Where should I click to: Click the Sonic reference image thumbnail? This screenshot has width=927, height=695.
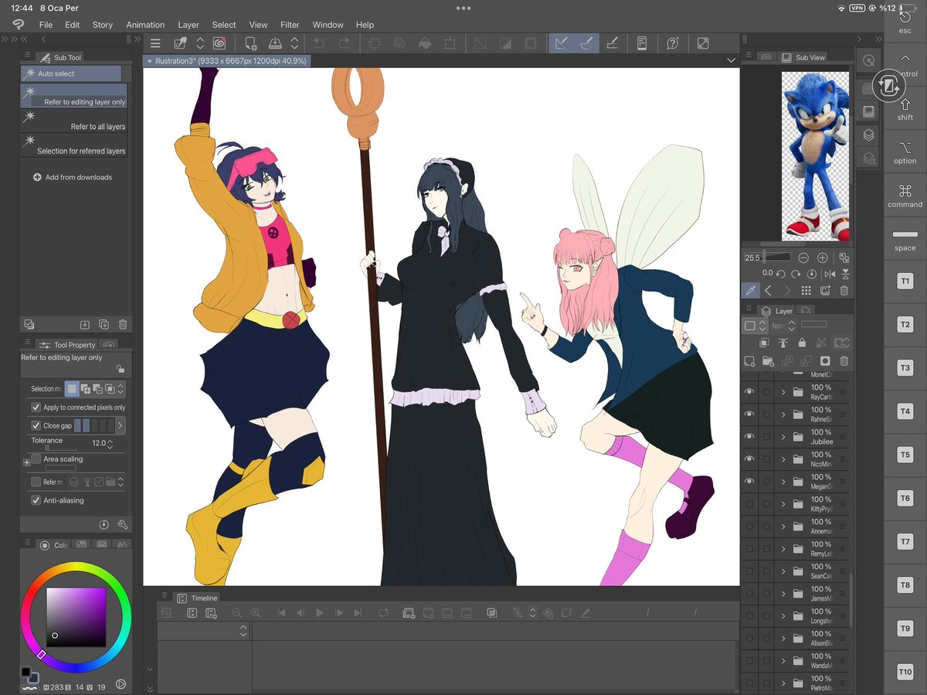tap(816, 156)
